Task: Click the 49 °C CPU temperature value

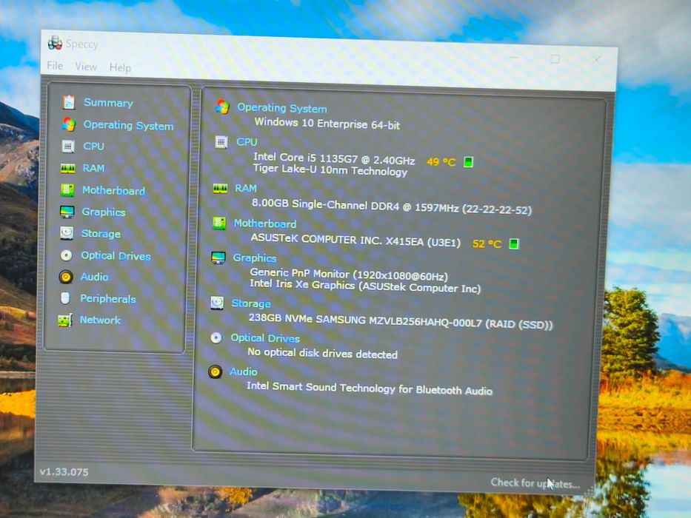Action: point(441,161)
